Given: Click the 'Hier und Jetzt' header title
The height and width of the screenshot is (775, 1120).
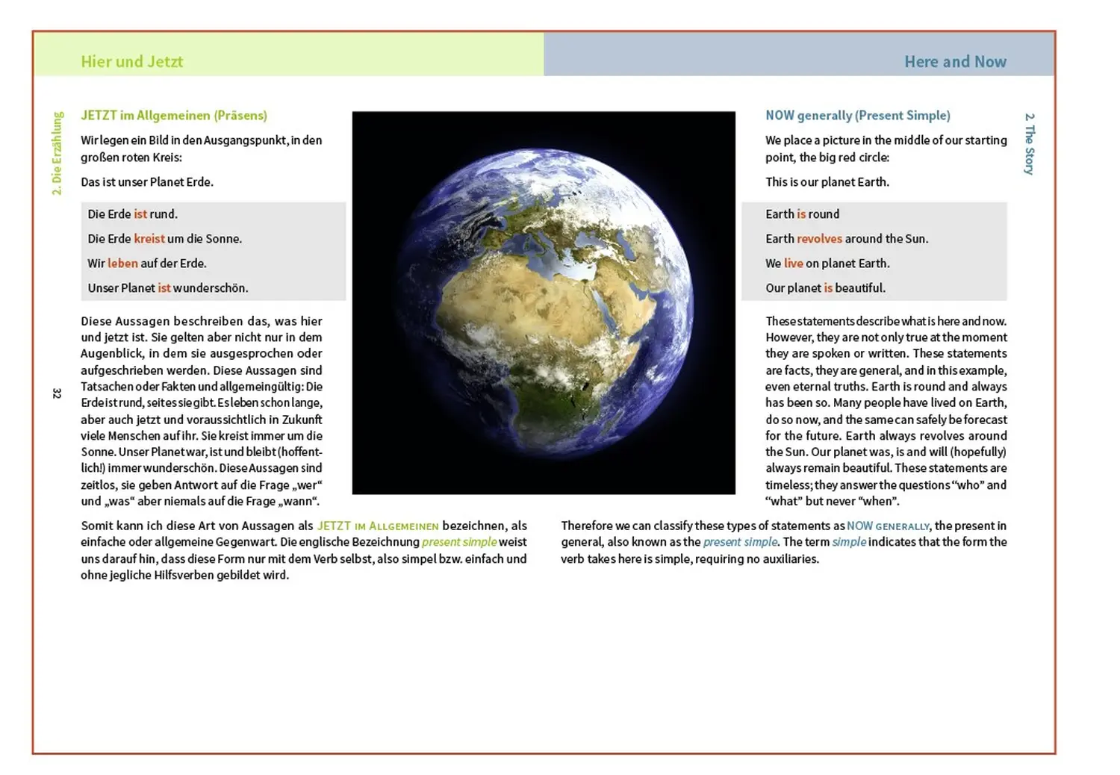Looking at the screenshot, I should click(x=131, y=61).
